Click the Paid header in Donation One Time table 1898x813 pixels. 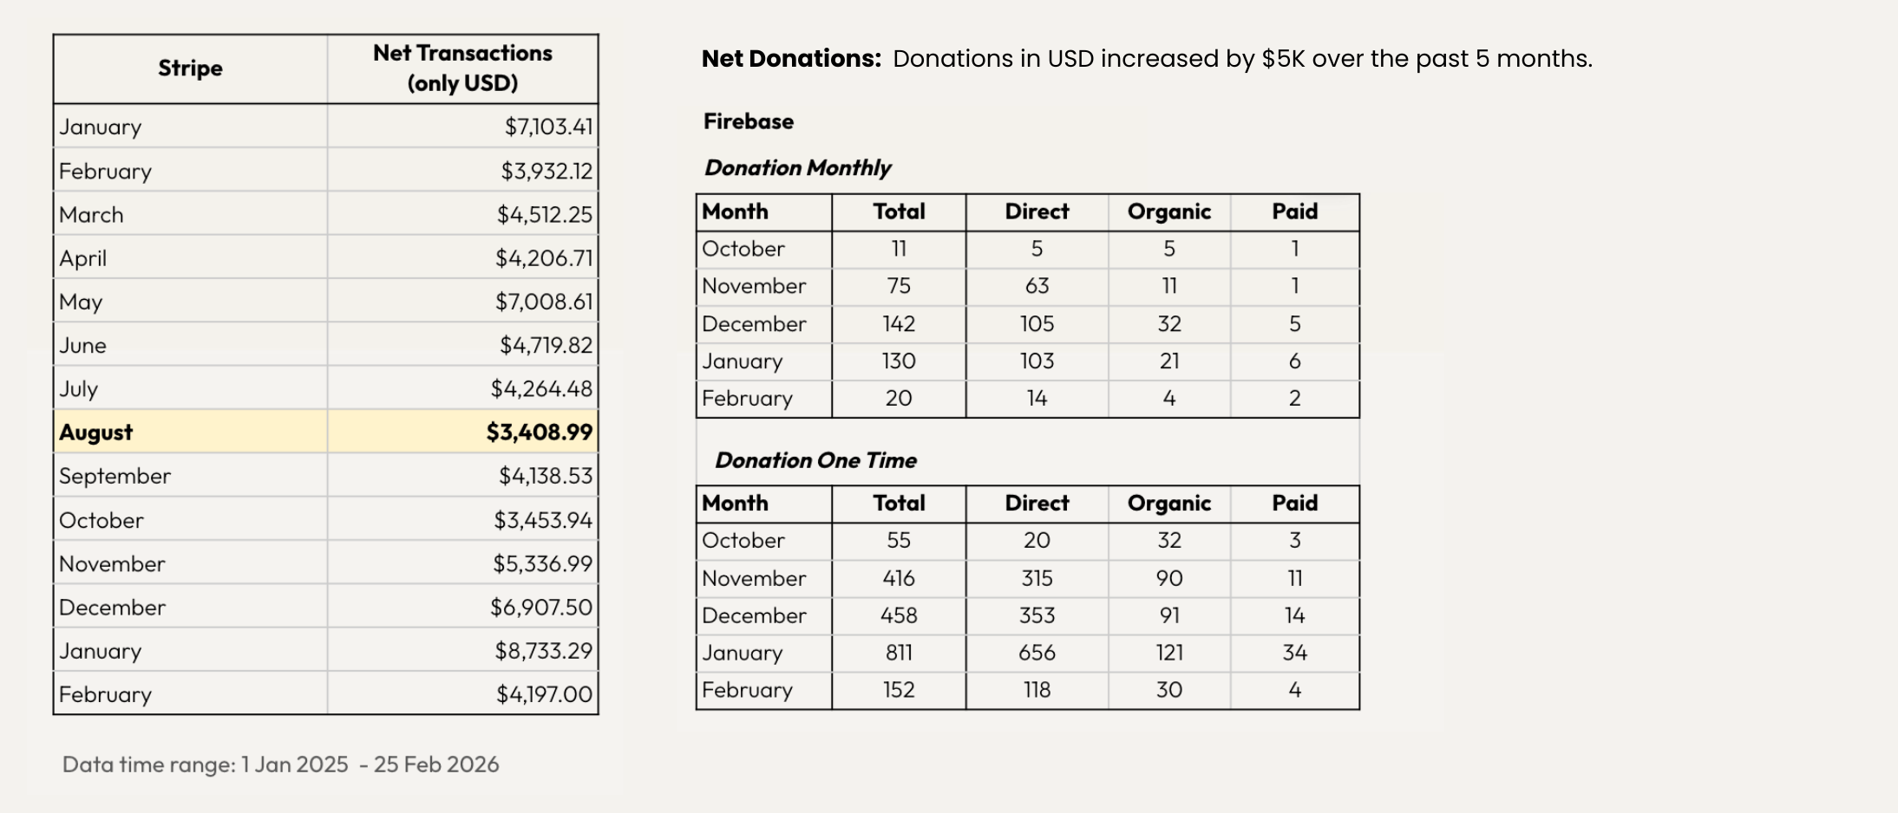point(1294,504)
